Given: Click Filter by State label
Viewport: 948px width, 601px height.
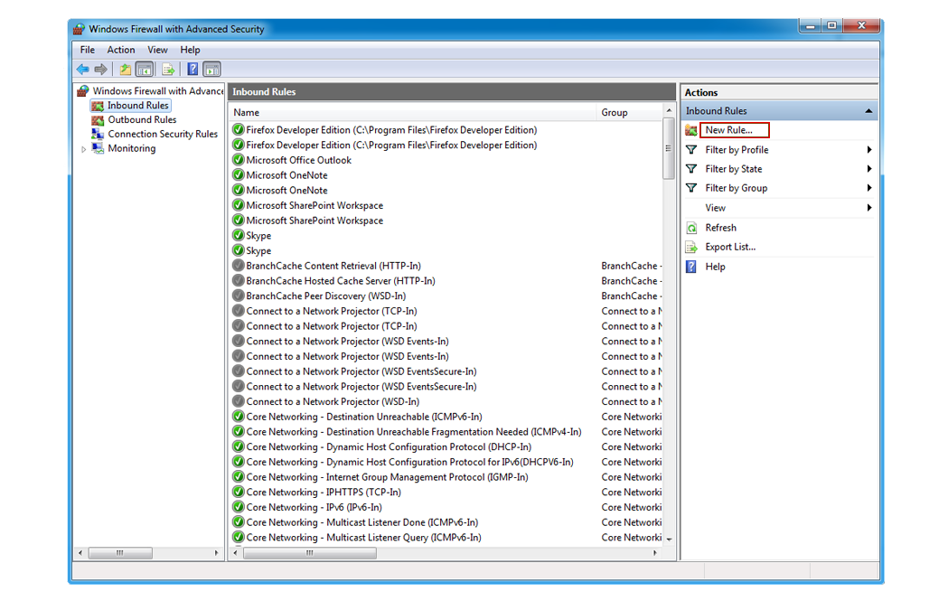Looking at the screenshot, I should click(x=734, y=169).
